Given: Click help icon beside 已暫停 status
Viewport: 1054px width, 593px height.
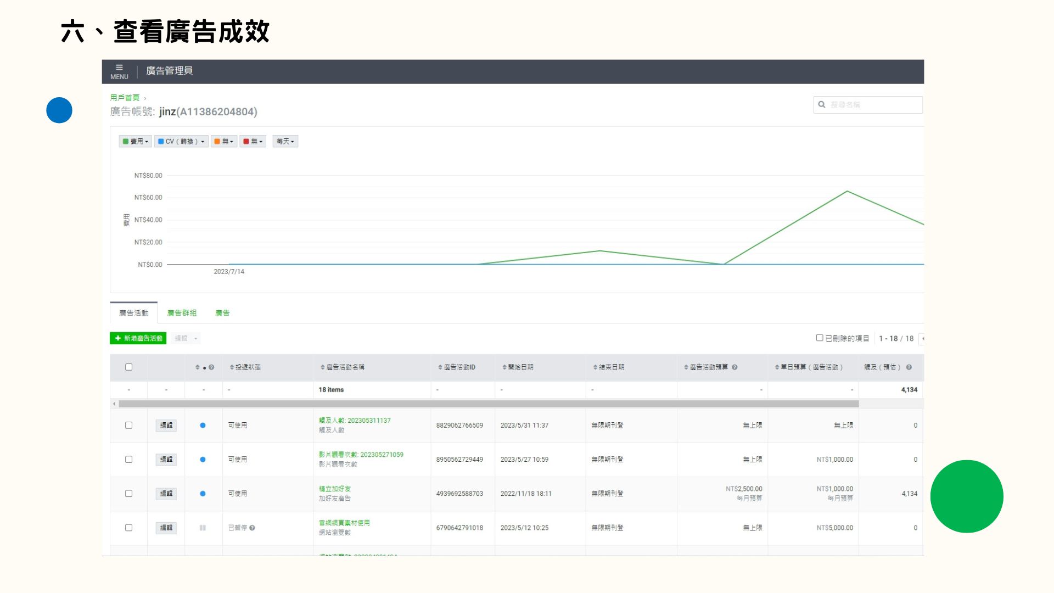Looking at the screenshot, I should point(252,528).
